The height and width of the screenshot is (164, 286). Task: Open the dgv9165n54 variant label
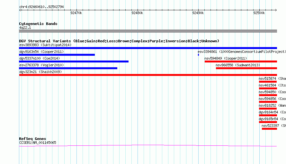pos(272,119)
